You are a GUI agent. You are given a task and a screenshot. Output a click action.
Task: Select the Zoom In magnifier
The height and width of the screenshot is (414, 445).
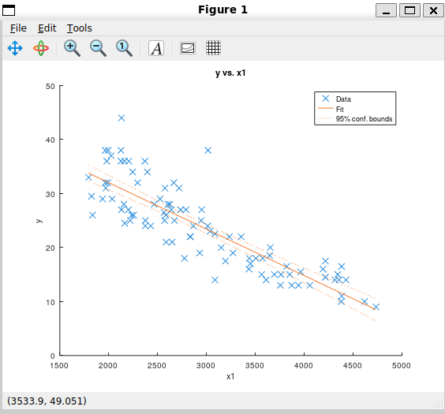pyautogui.click(x=72, y=48)
